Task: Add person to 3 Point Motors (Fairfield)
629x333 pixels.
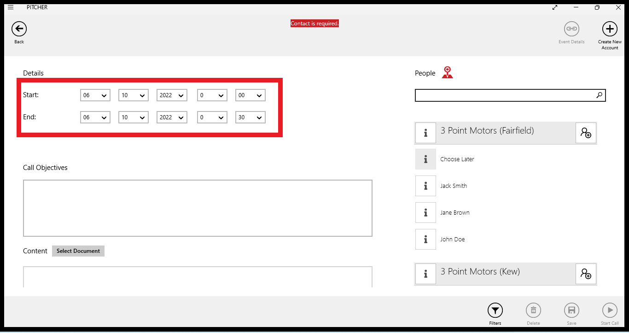Action: [x=586, y=133]
